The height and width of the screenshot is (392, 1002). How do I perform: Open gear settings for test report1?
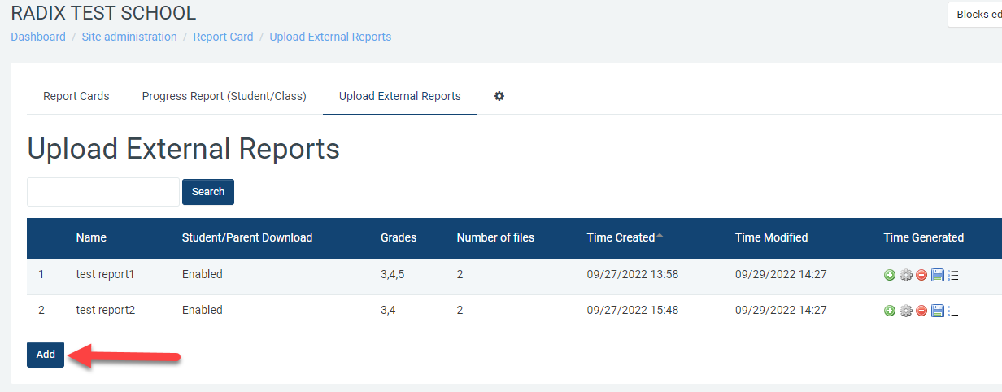click(x=905, y=276)
